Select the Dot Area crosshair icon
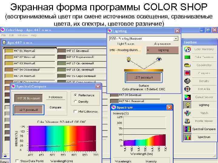The width and height of the screenshot is (218, 163). [x=187, y=89]
